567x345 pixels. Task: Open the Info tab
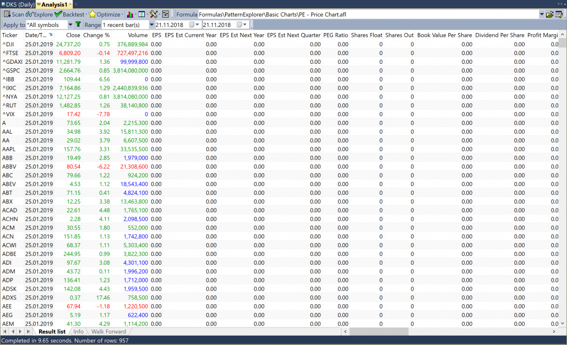pyautogui.click(x=79, y=332)
